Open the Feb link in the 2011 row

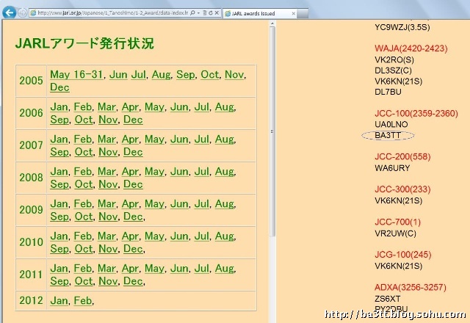[83, 269]
